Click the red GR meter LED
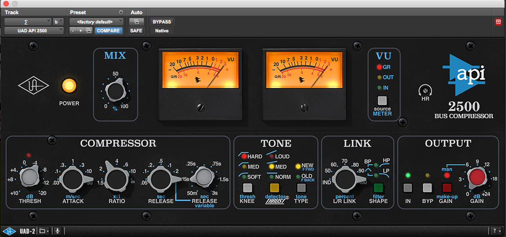The height and width of the screenshot is (237, 506). pos(379,67)
